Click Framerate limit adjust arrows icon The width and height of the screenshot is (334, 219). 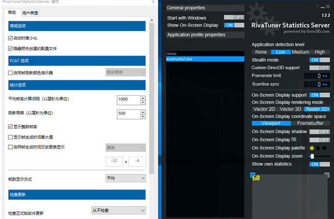[325, 76]
